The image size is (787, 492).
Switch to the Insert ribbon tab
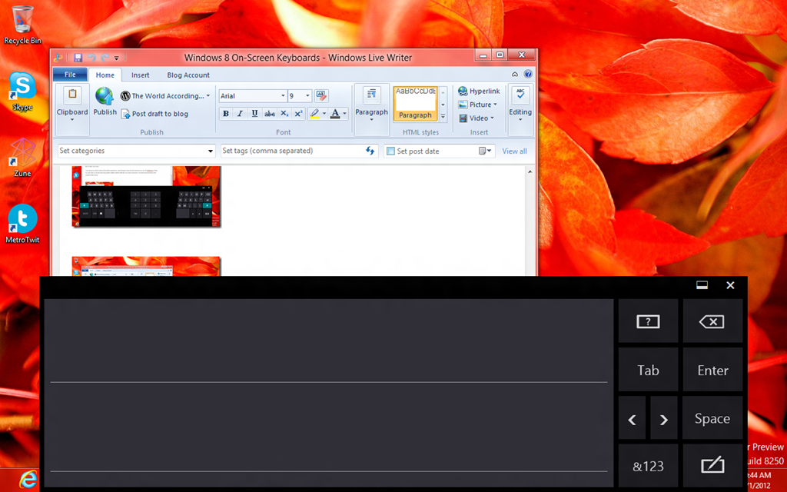(140, 75)
